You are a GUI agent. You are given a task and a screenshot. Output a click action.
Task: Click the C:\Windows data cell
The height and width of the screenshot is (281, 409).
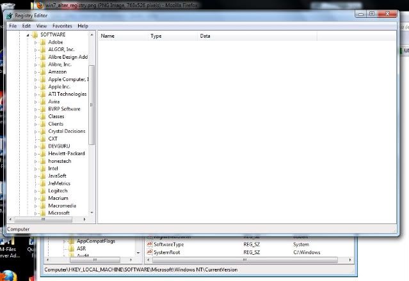tap(307, 252)
